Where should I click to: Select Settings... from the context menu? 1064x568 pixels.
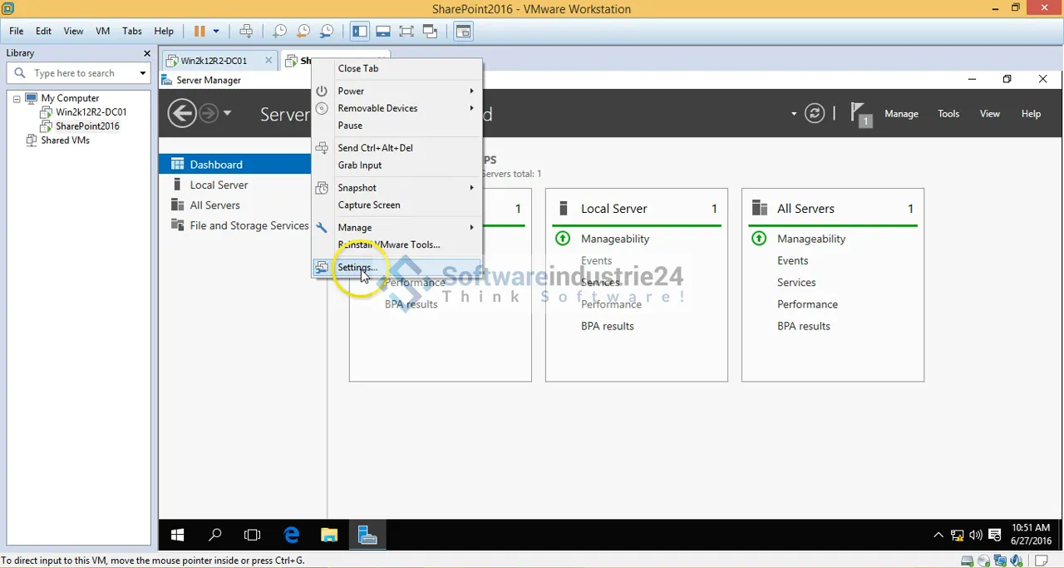click(x=357, y=268)
